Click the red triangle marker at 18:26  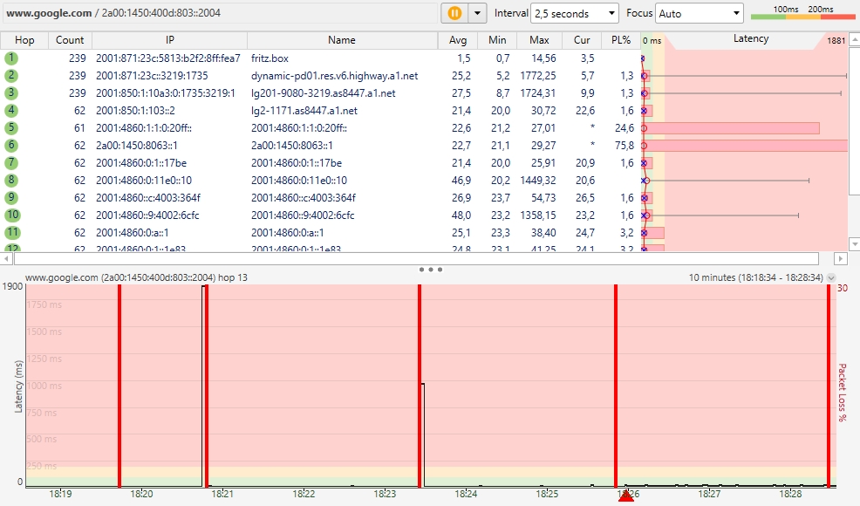point(625,495)
